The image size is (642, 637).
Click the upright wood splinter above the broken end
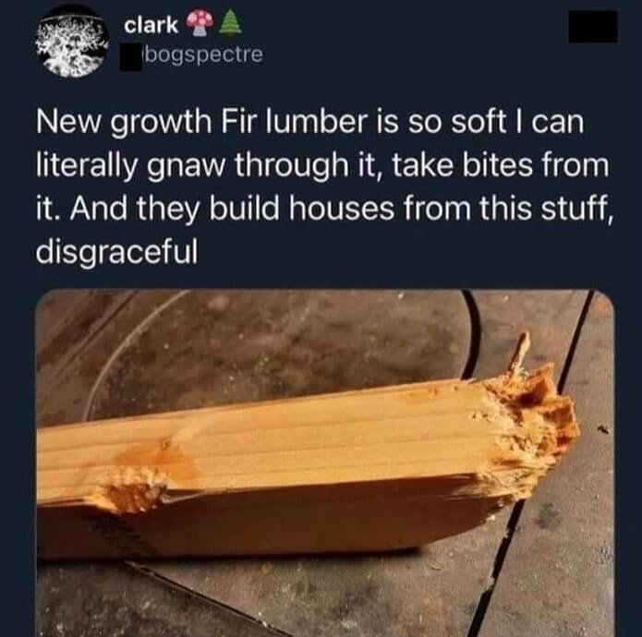tap(518, 351)
